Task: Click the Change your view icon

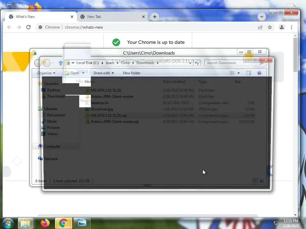Action: 232,73
